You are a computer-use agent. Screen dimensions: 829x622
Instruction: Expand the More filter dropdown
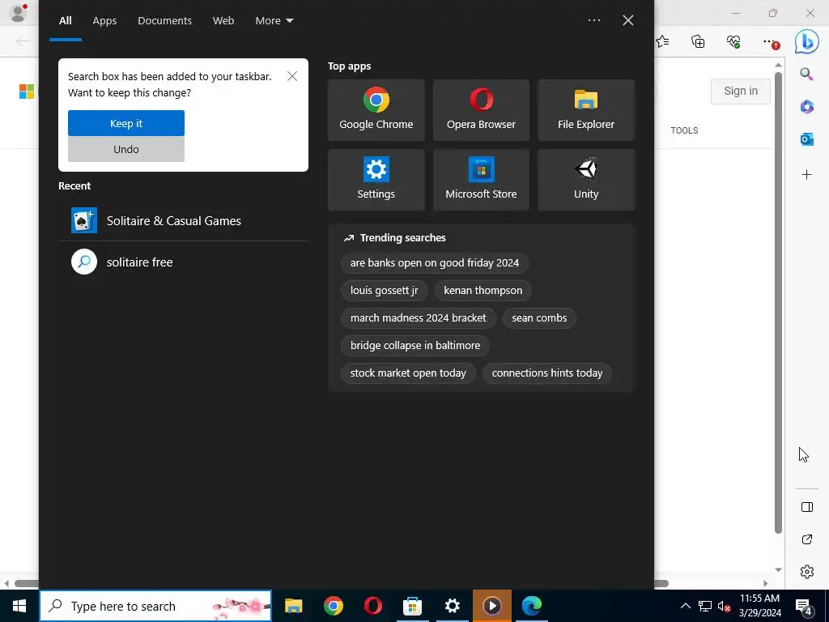tap(274, 20)
